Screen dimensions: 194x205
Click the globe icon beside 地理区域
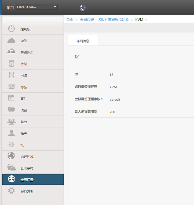coord(11,156)
